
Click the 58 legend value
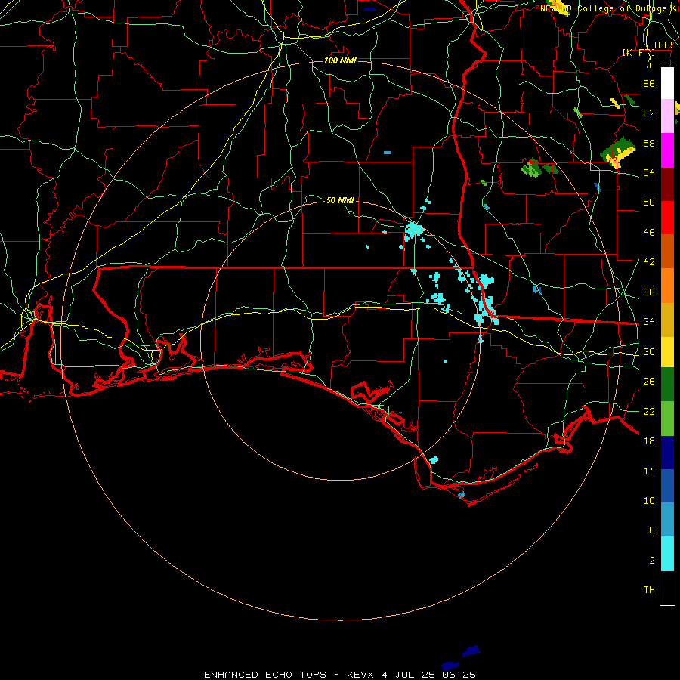coord(649,143)
